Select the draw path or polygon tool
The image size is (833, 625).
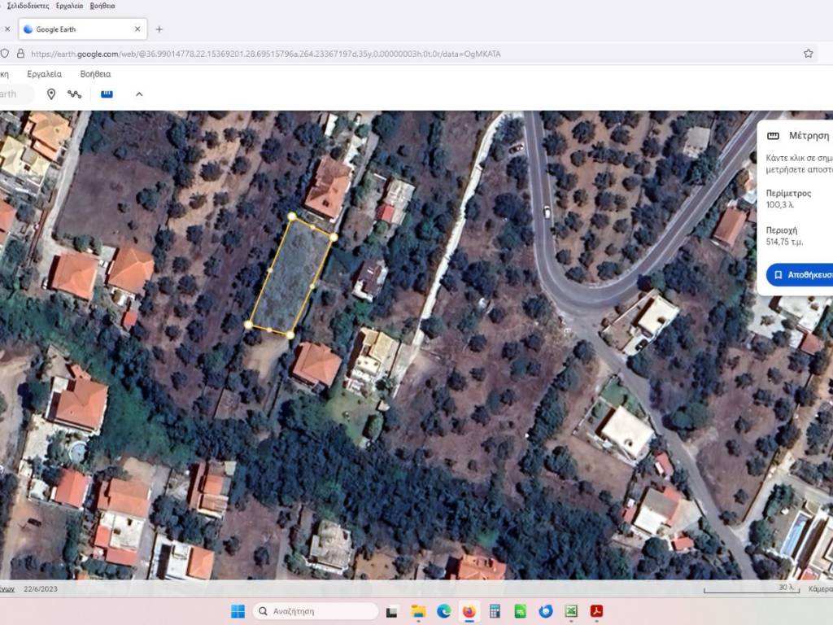coord(75,94)
